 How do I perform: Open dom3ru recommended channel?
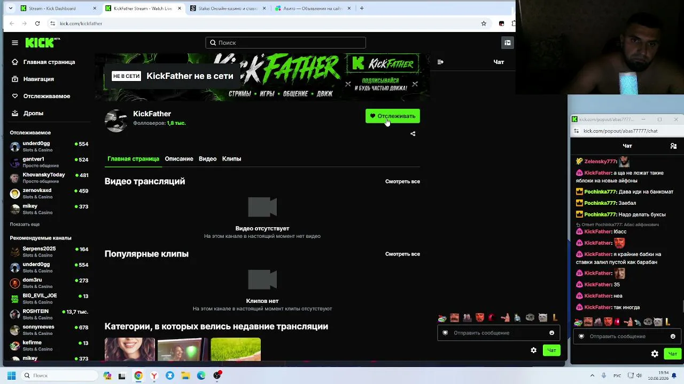pyautogui.click(x=49, y=283)
